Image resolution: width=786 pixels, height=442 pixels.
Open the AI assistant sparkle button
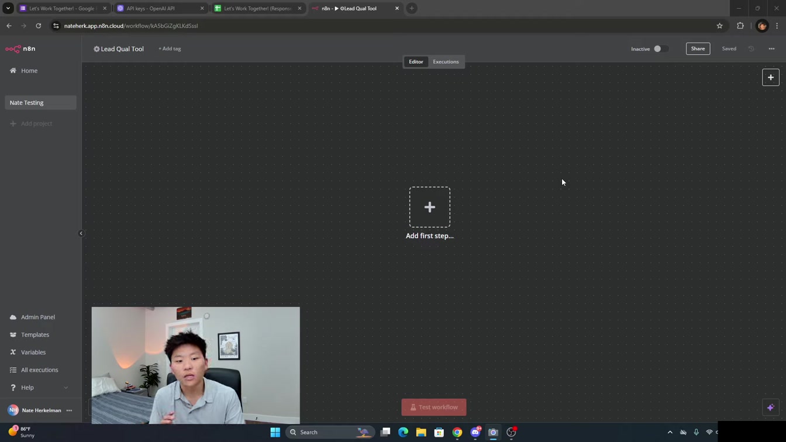click(771, 408)
